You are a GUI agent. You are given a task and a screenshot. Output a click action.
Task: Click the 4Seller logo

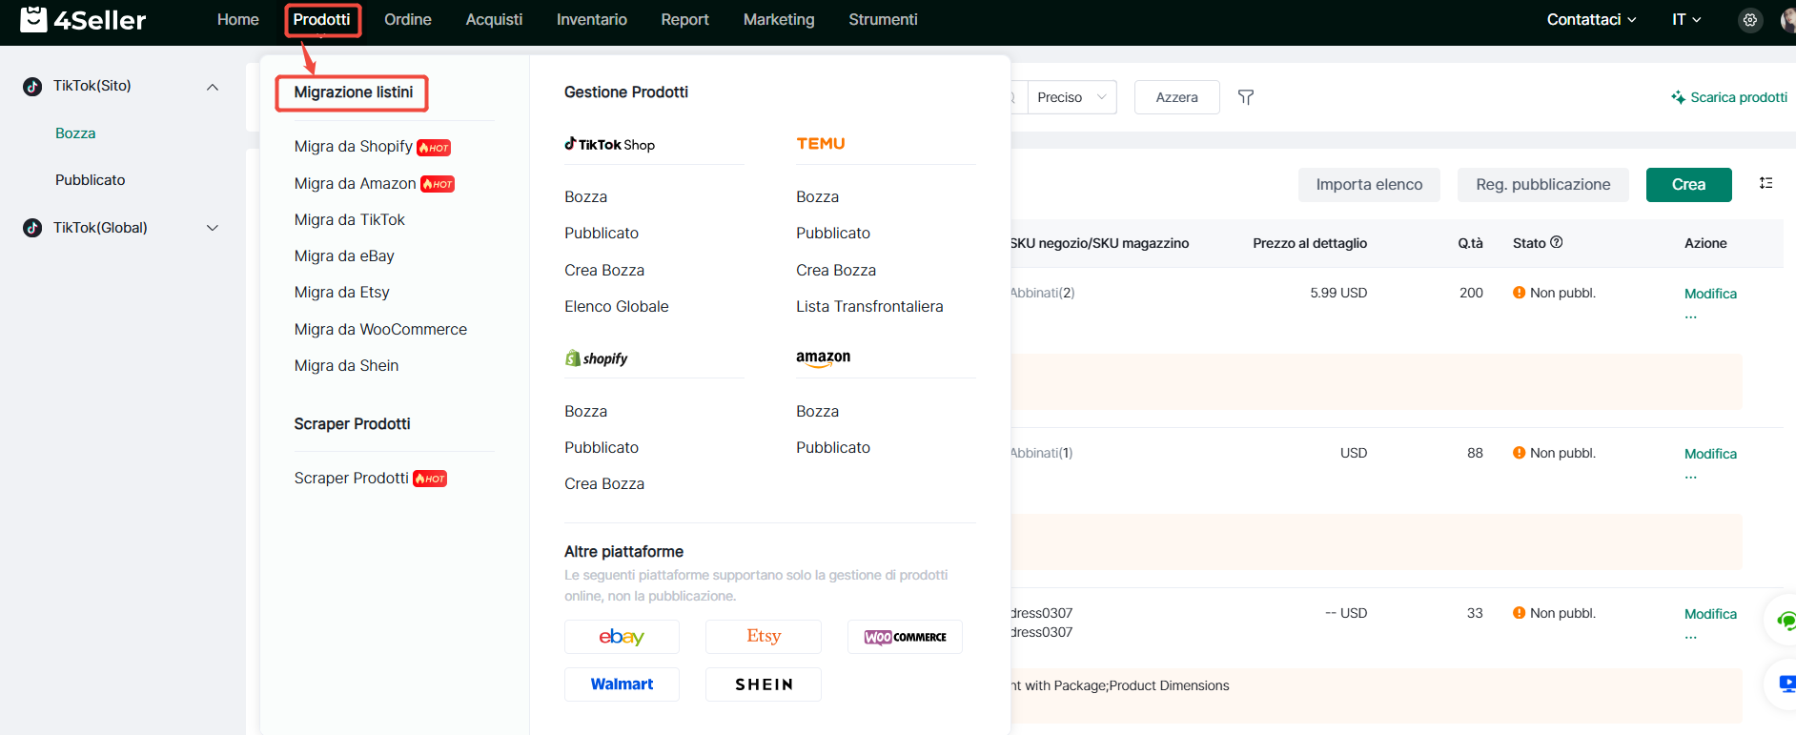point(83,19)
